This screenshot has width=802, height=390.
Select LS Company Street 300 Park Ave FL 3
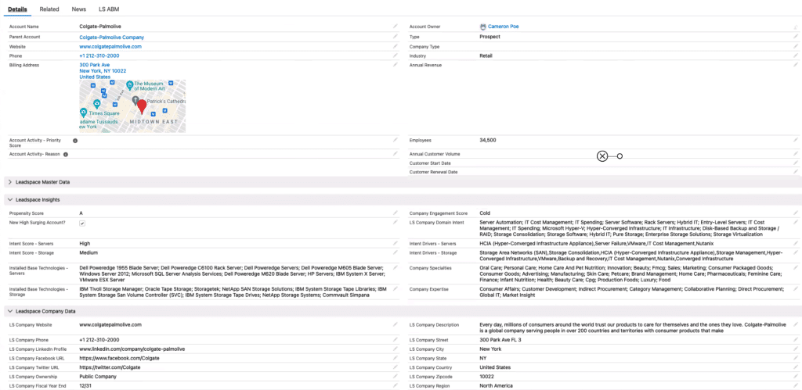tap(500, 340)
